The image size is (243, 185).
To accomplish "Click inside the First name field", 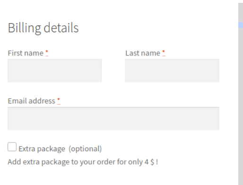I will pyautogui.click(x=54, y=71).
